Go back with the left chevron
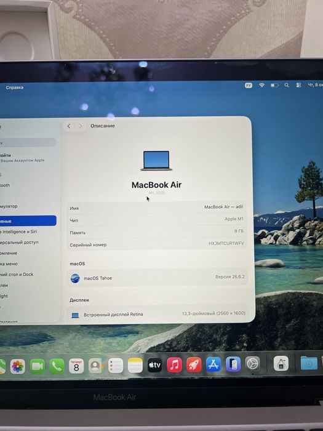The height and width of the screenshot is (431, 323). tap(69, 126)
